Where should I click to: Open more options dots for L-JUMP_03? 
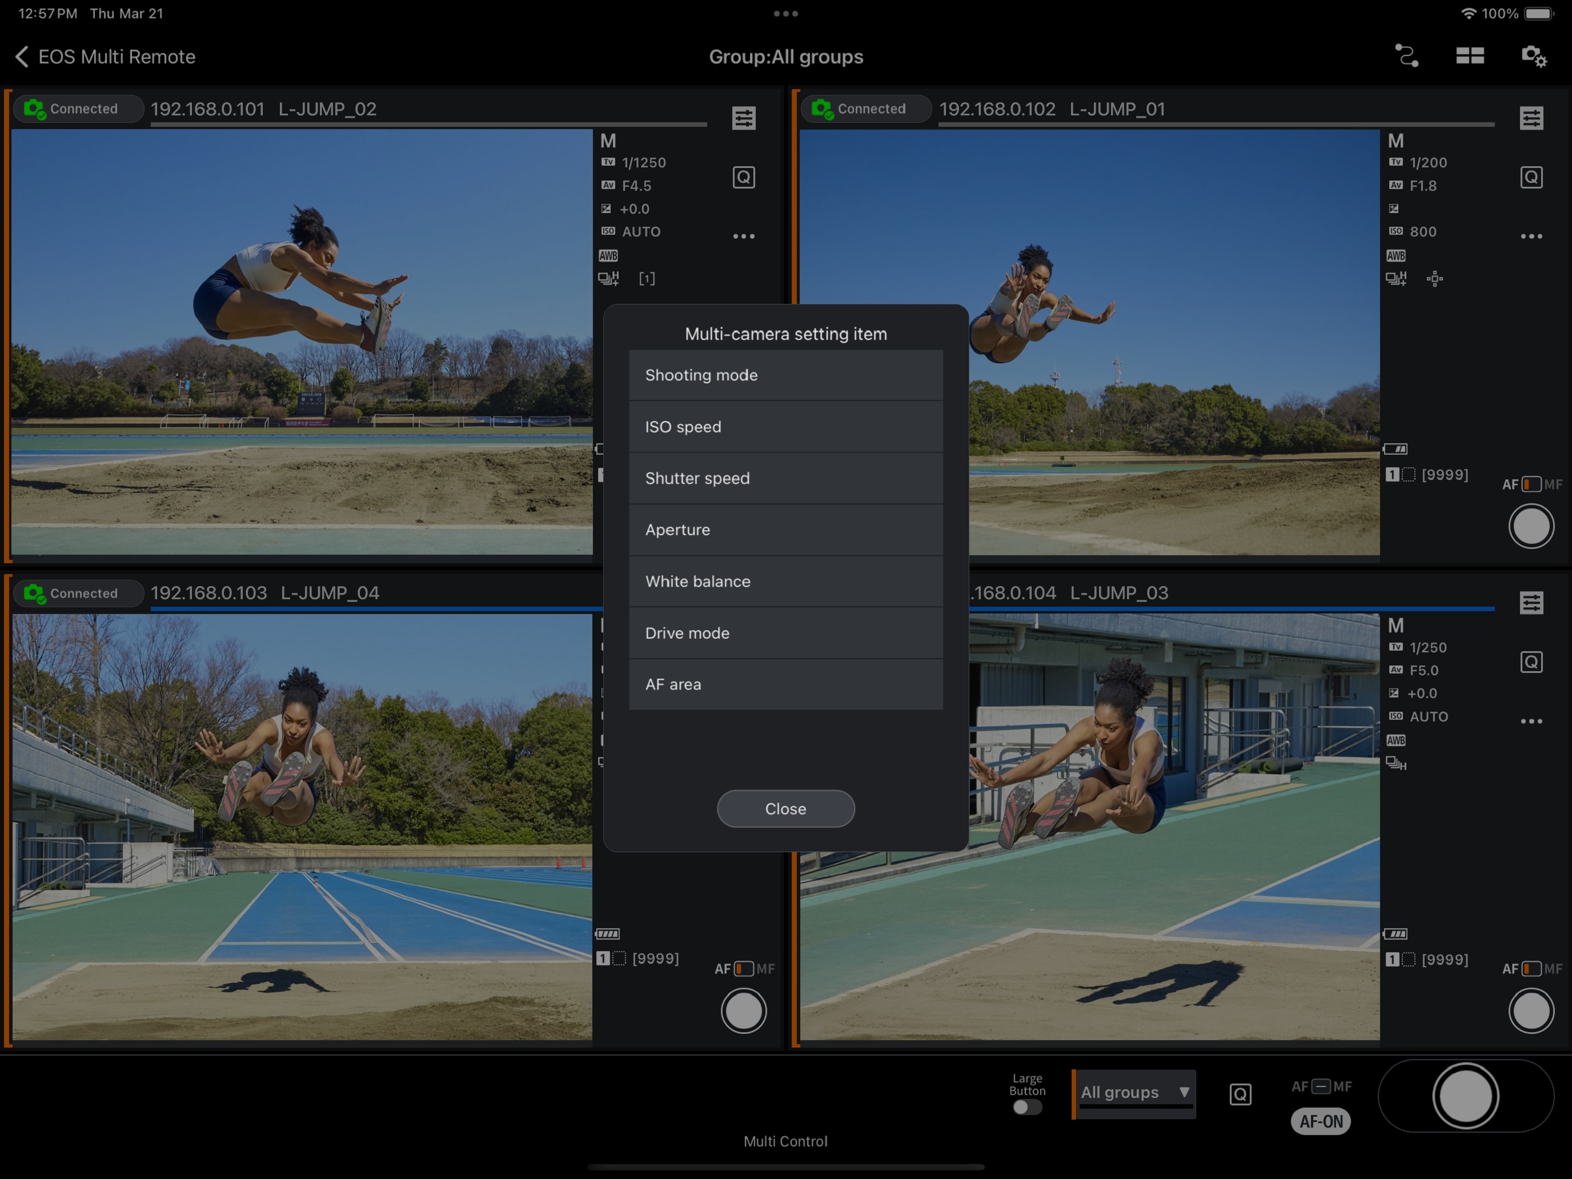coord(1531,721)
